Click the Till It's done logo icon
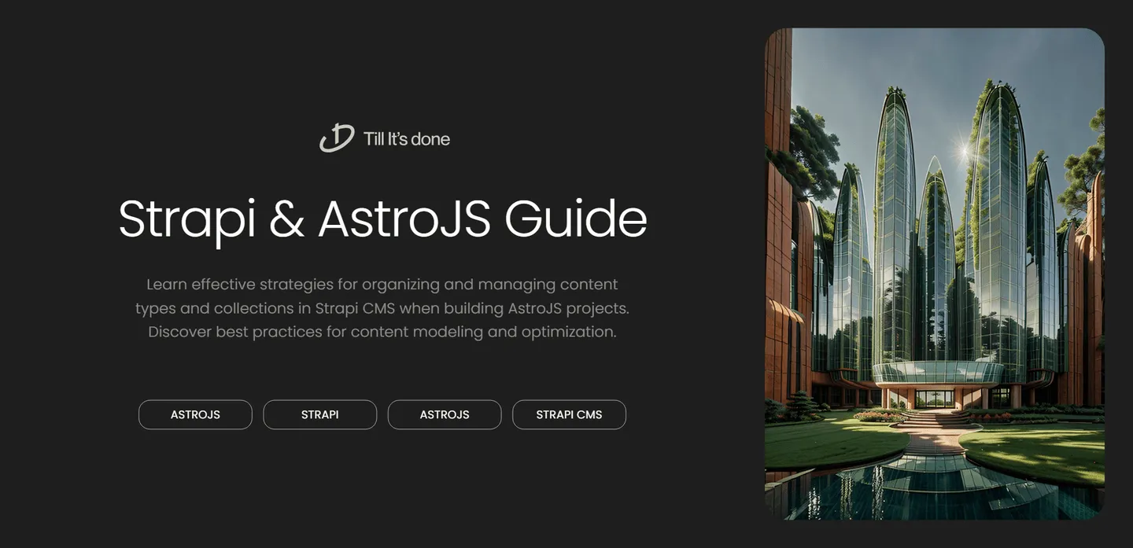Viewport: 1133px width, 548px height. [x=337, y=138]
